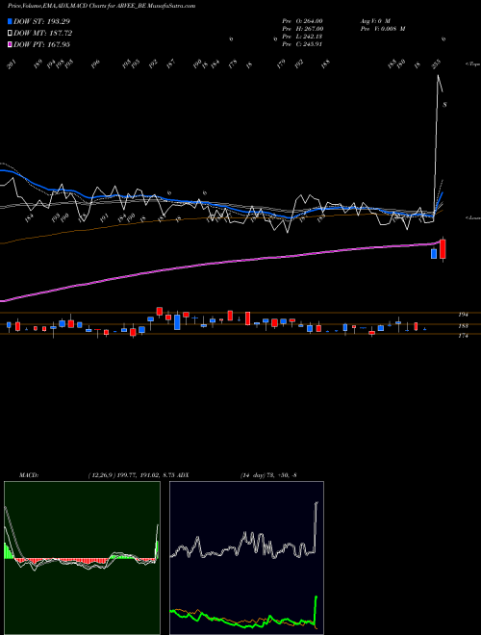Click the 'Pre H: 267.60' value

302,29
